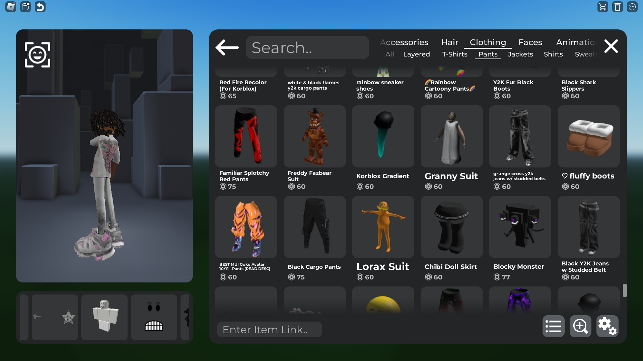The image size is (643, 361).
Task: Click the avatar emote face-scan icon
Action: coord(38,55)
